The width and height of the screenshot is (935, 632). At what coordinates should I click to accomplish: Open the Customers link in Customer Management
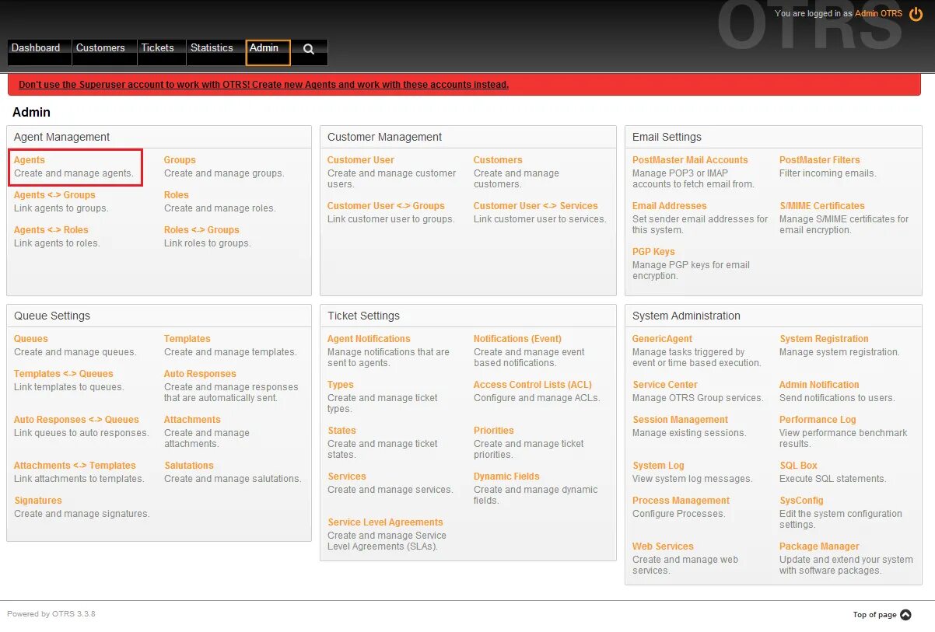[498, 160]
